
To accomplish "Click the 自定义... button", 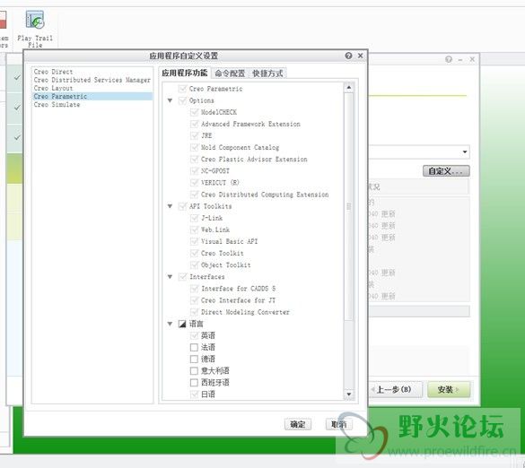I will [x=446, y=171].
